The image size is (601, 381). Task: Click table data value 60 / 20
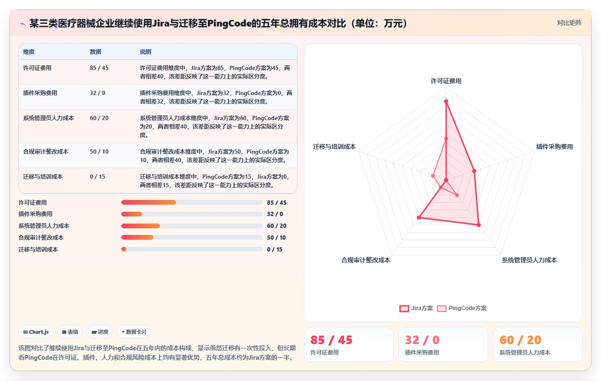pyautogui.click(x=99, y=118)
